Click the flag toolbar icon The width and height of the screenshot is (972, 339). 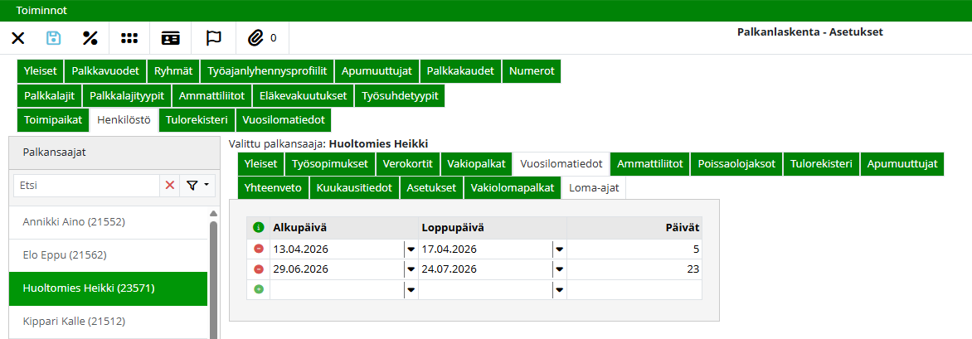213,38
